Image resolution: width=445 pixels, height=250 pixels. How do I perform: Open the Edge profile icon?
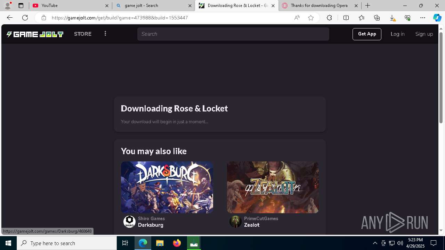(x=8, y=6)
